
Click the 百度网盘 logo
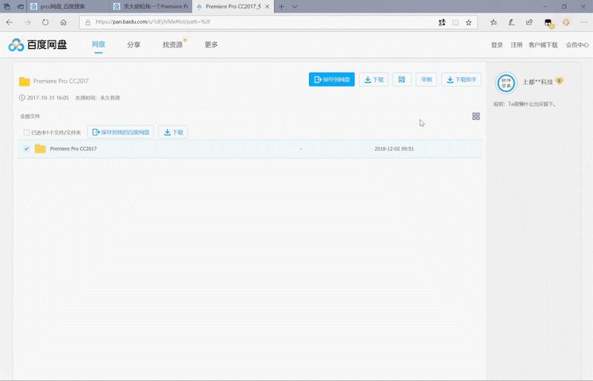38,44
